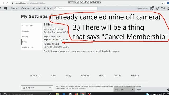
Task: Open the billing help pages link
Action: (x=109, y=51)
